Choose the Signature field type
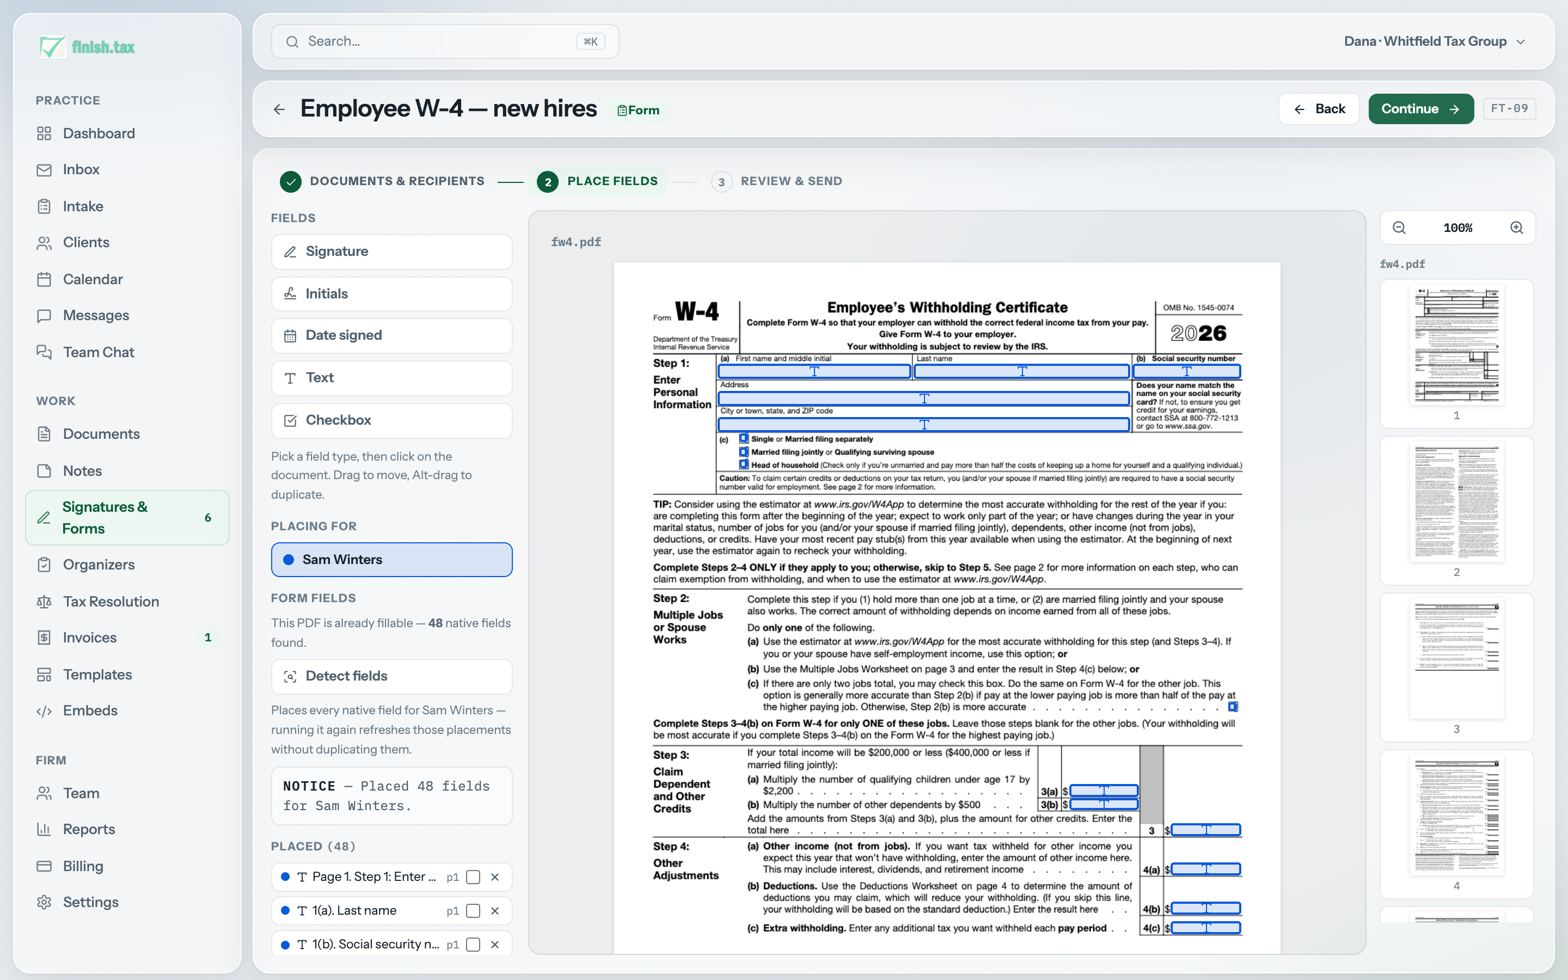Viewport: 1568px width, 980px height. (x=391, y=252)
